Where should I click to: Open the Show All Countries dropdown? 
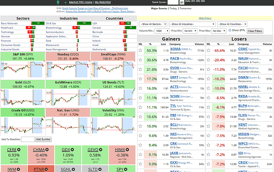[x=232, y=24]
